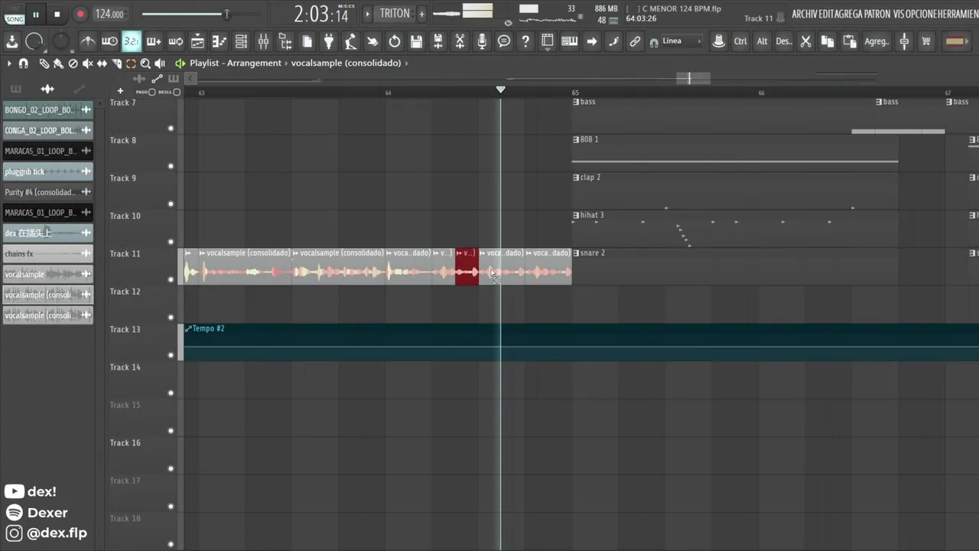
Task: Click the piano keyboard icon
Action: [569, 41]
